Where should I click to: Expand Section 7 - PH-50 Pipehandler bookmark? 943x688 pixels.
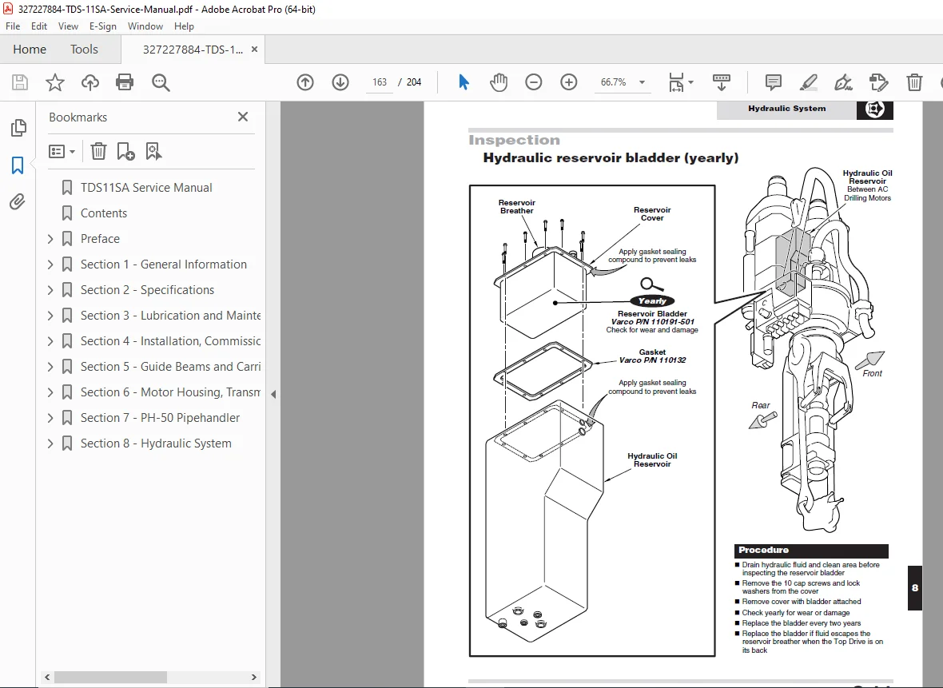click(50, 417)
